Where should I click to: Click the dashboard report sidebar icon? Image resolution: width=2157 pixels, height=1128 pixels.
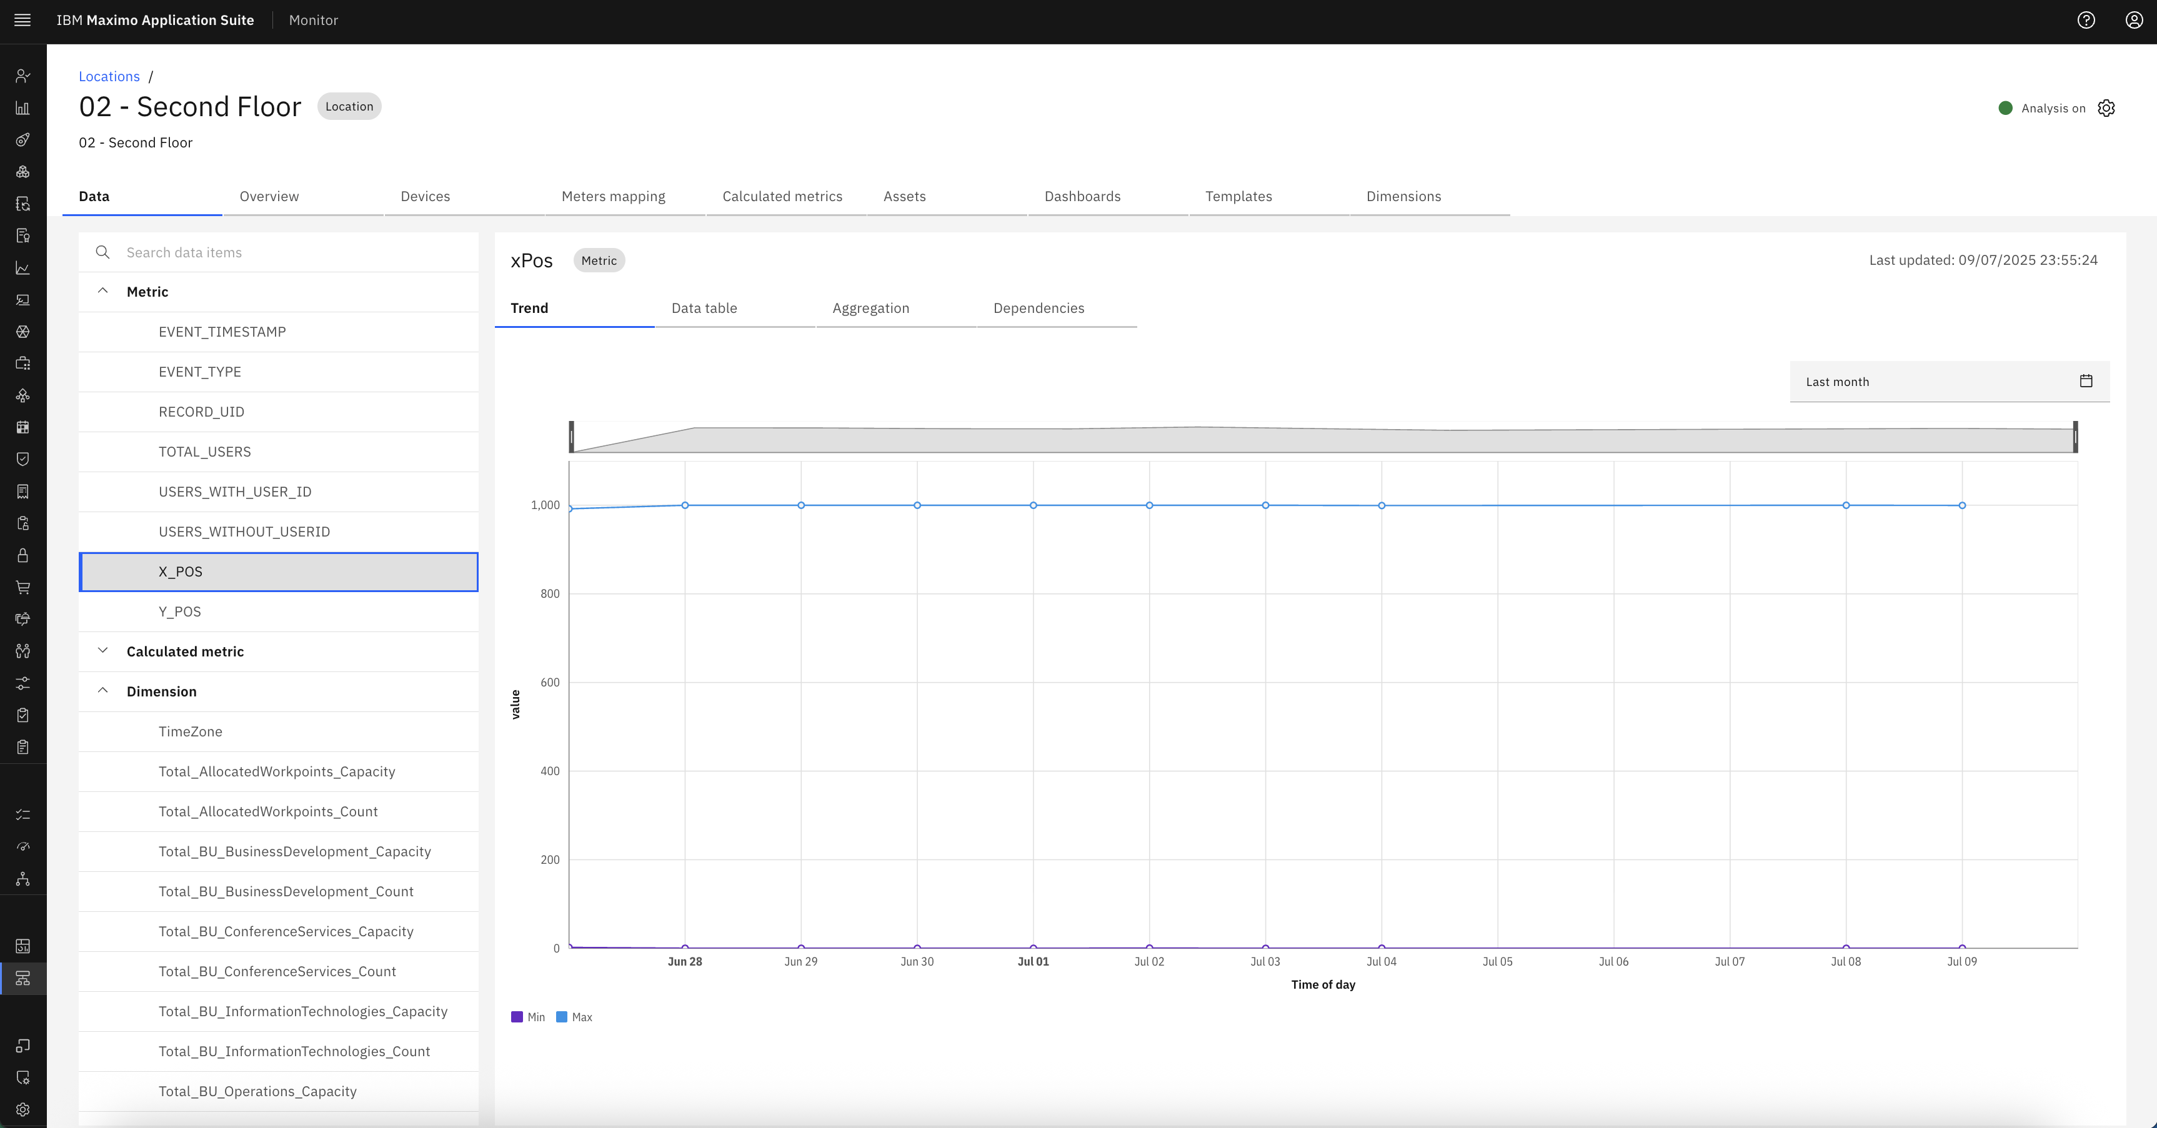[22, 946]
